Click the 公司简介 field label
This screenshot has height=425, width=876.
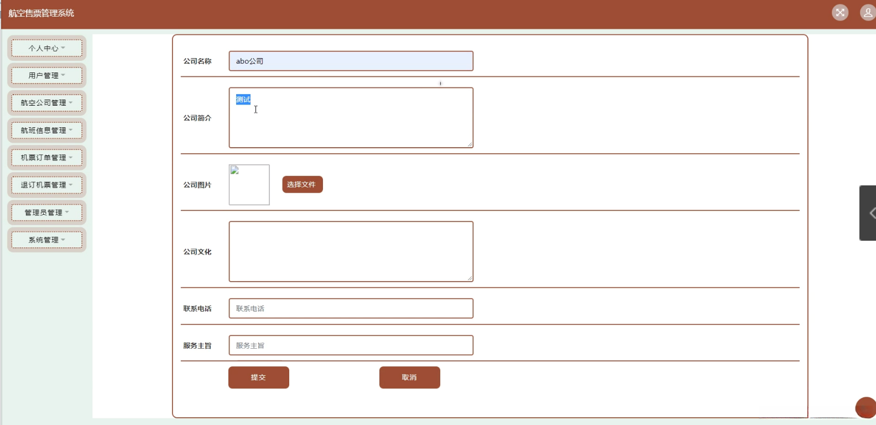click(197, 118)
